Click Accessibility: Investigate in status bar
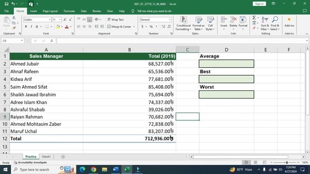 click(x=30, y=162)
